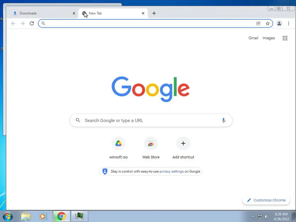Click the Search Google or type a URL box

[151, 120]
